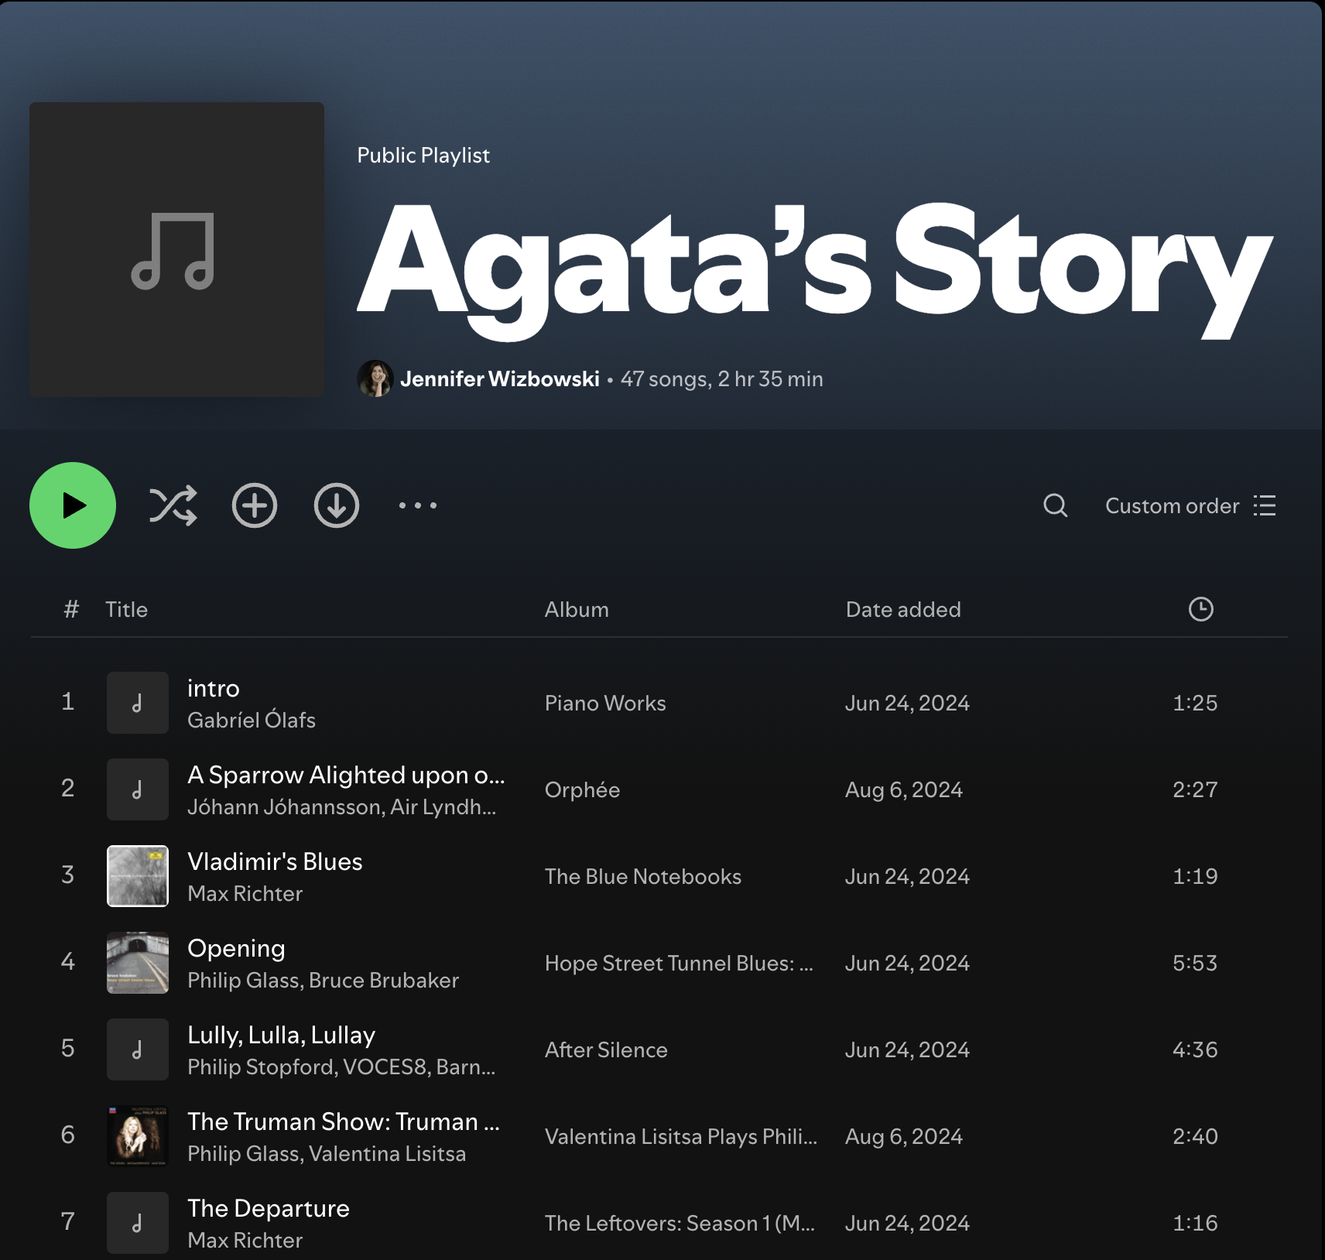Click the Sparrow track placeholder artwork
This screenshot has height=1260, width=1325.
tap(138, 789)
